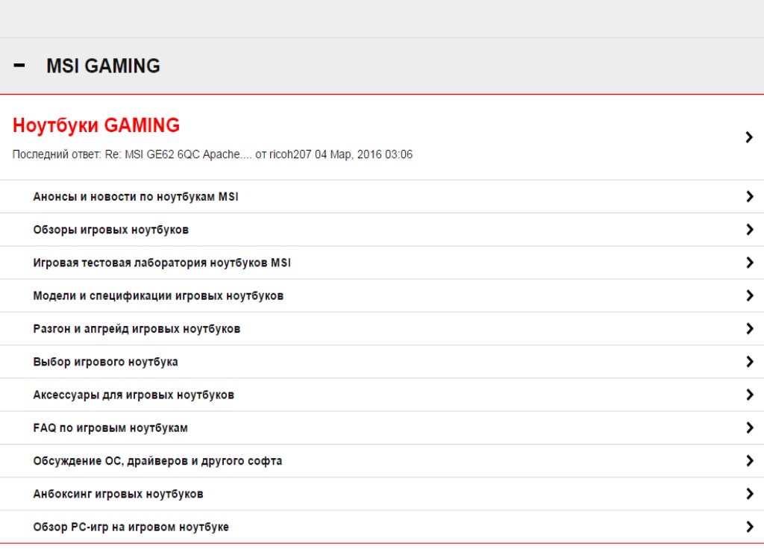Open Анбоксинг игровых ноутбуков subforum

click(118, 494)
